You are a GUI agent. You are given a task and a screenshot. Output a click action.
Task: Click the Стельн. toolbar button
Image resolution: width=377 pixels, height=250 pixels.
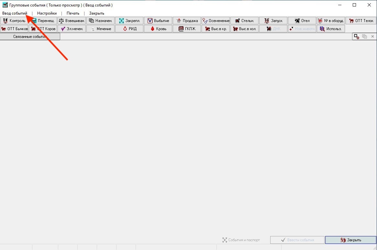pyautogui.click(x=245, y=21)
